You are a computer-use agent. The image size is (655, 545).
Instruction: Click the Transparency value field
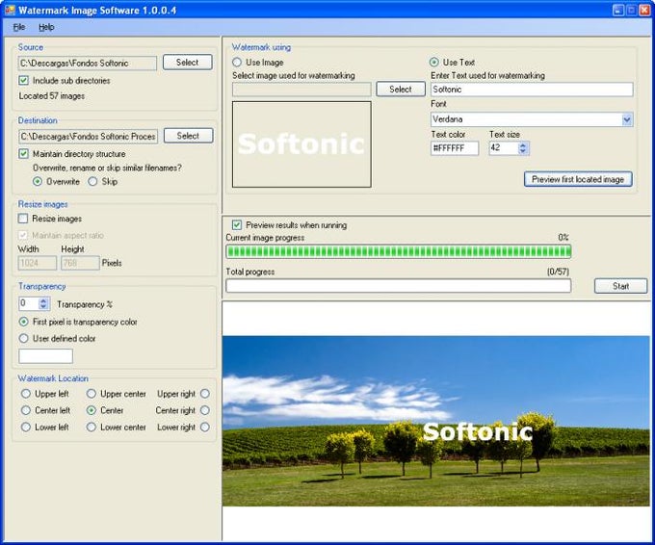pos(29,303)
